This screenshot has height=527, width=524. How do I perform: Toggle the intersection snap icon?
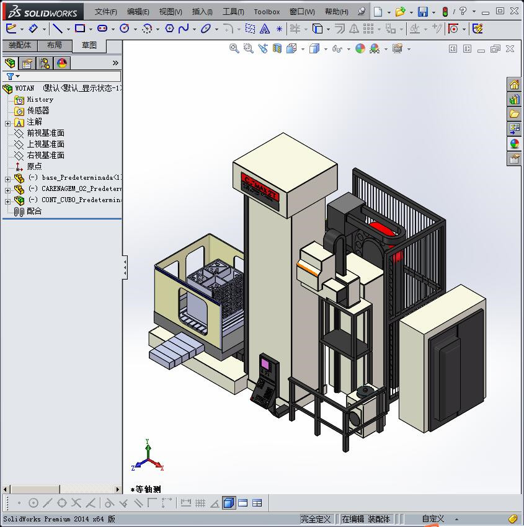76,503
